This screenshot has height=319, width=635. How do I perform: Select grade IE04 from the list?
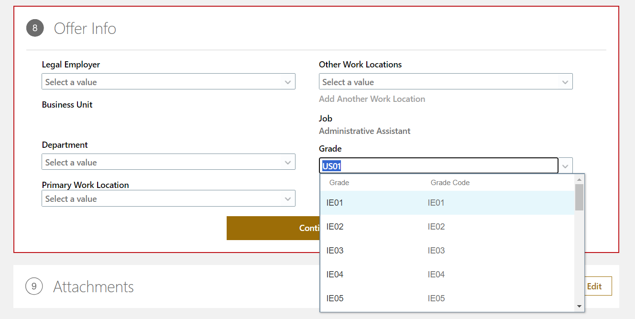[x=447, y=275]
